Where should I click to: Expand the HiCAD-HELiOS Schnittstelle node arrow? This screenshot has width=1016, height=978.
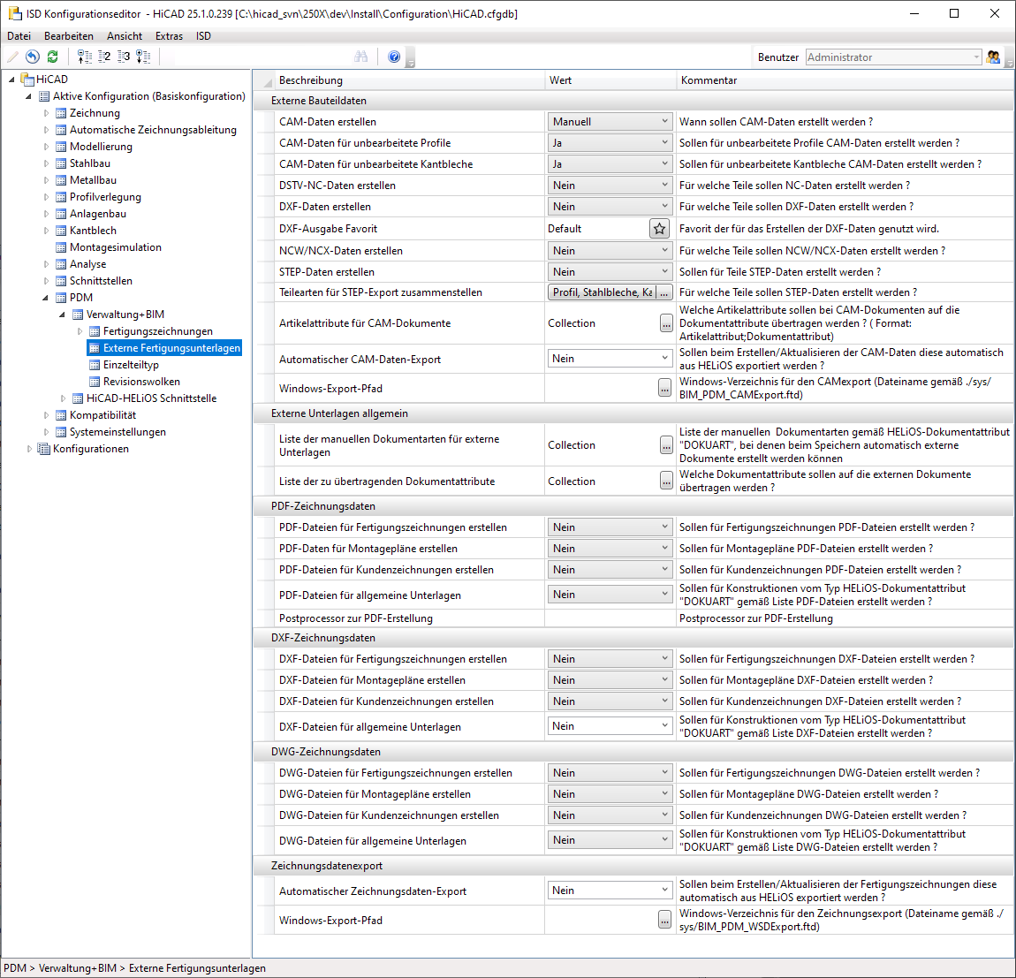coord(63,398)
